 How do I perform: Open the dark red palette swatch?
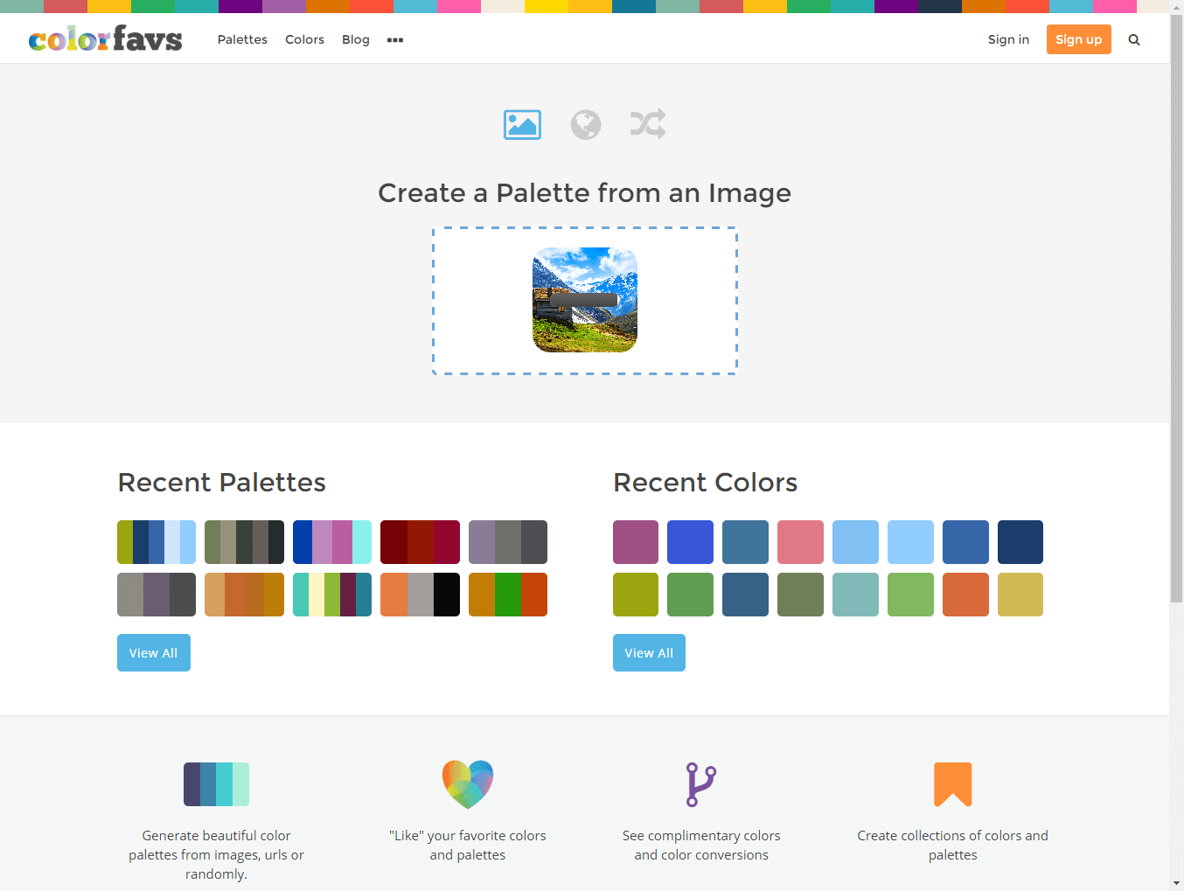[x=420, y=542]
